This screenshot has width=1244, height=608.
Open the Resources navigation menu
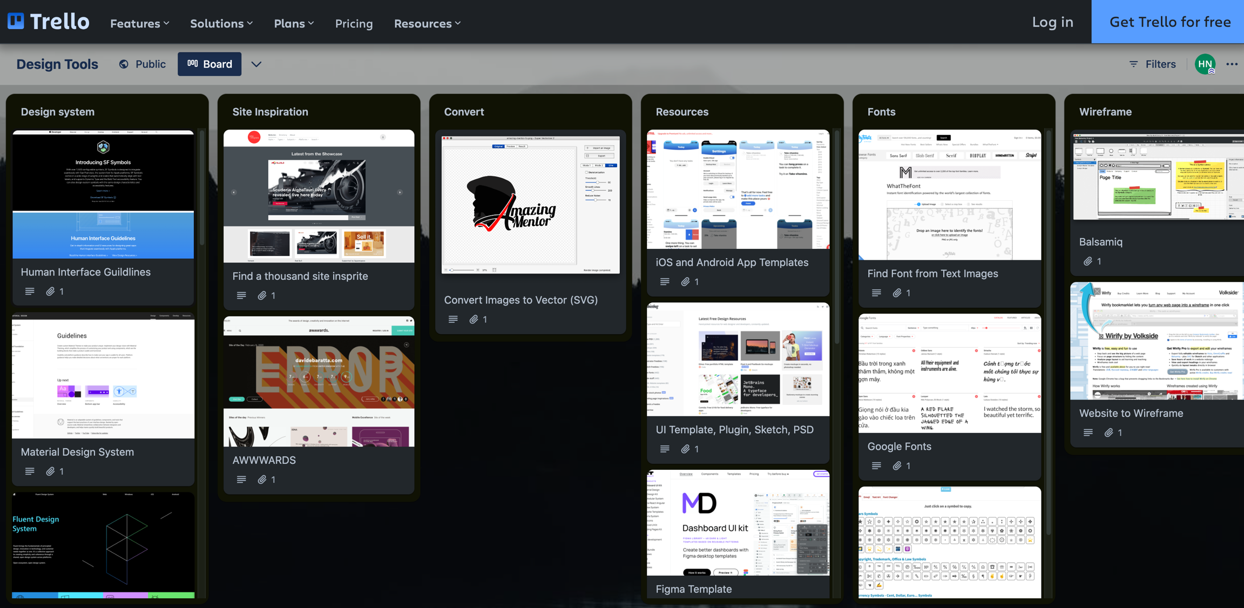point(427,23)
